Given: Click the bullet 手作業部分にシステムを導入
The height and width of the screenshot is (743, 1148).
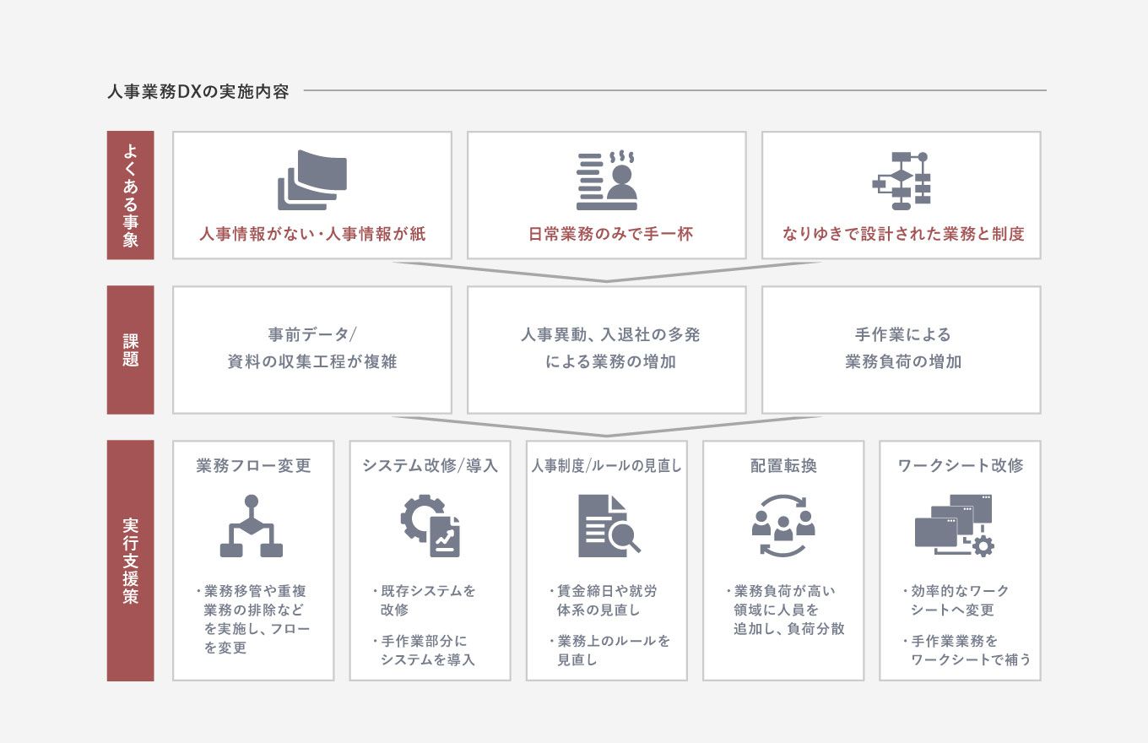Looking at the screenshot, I should point(424,650).
